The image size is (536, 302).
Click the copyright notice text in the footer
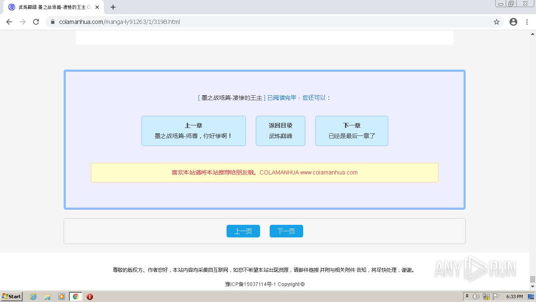265,270
